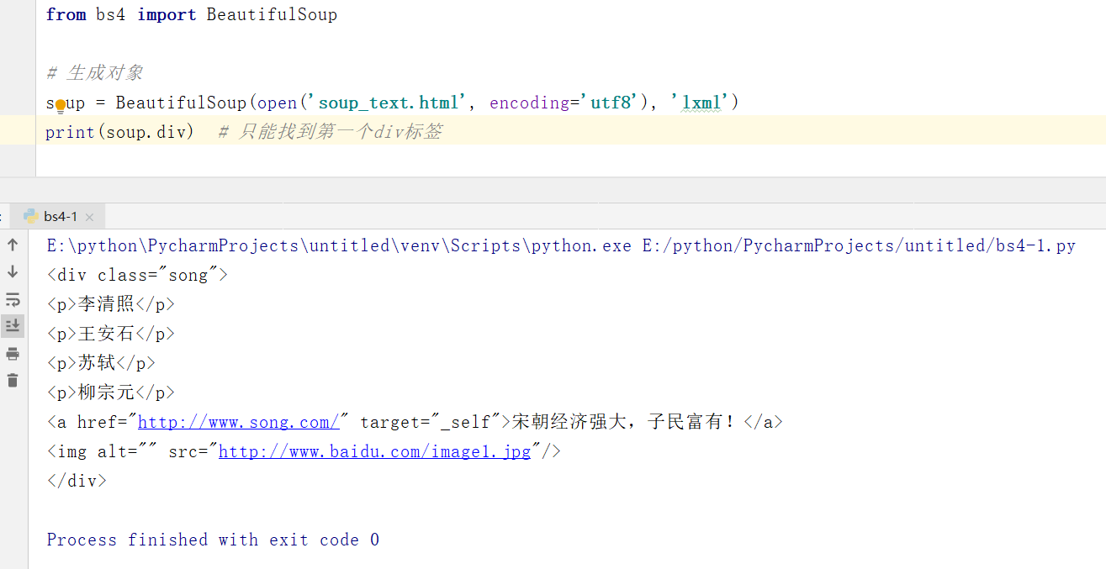The width and height of the screenshot is (1106, 569).
Task: Click the Print console output icon
Action: tap(13, 353)
